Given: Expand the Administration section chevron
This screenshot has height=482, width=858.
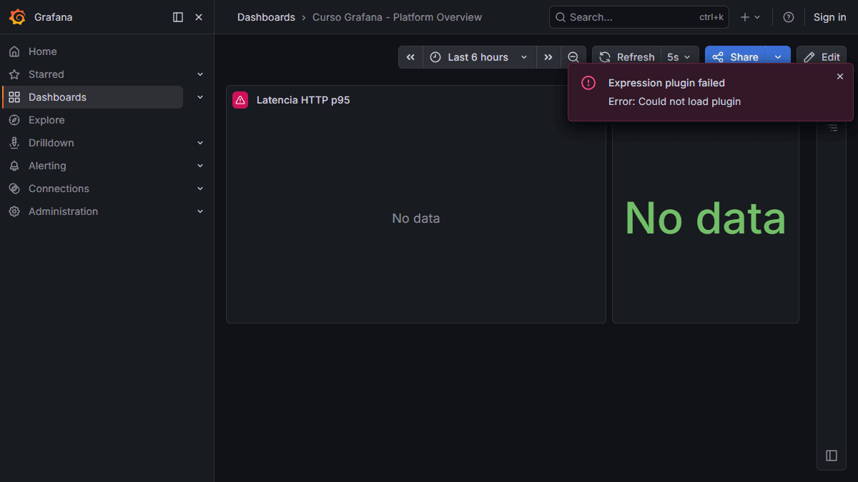Looking at the screenshot, I should (200, 211).
